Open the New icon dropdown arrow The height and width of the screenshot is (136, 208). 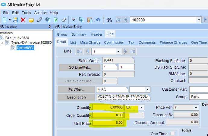point(10,20)
